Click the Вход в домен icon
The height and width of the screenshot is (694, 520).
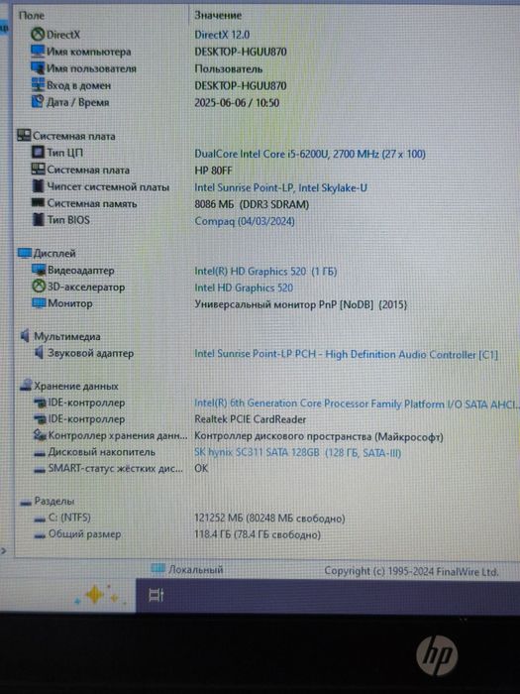coord(38,84)
